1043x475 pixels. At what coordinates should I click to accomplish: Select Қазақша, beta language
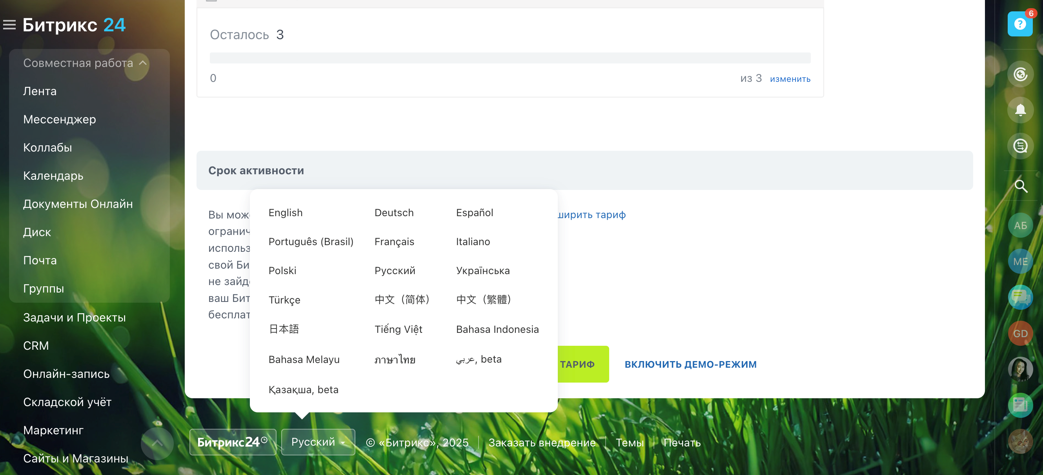tap(303, 389)
